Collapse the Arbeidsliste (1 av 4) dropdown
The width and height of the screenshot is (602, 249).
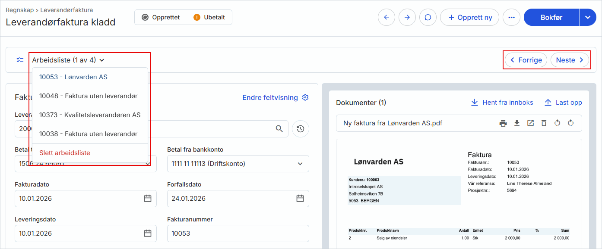[x=68, y=60]
